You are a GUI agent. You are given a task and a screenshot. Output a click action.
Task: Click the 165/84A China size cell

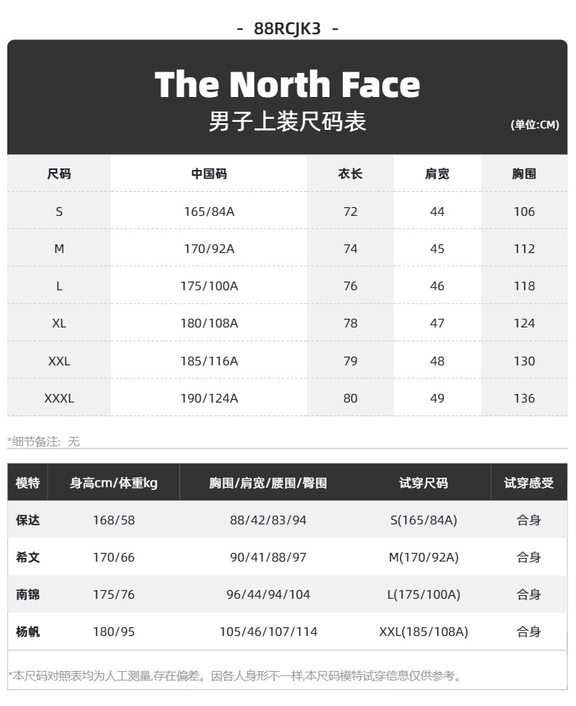[209, 212]
